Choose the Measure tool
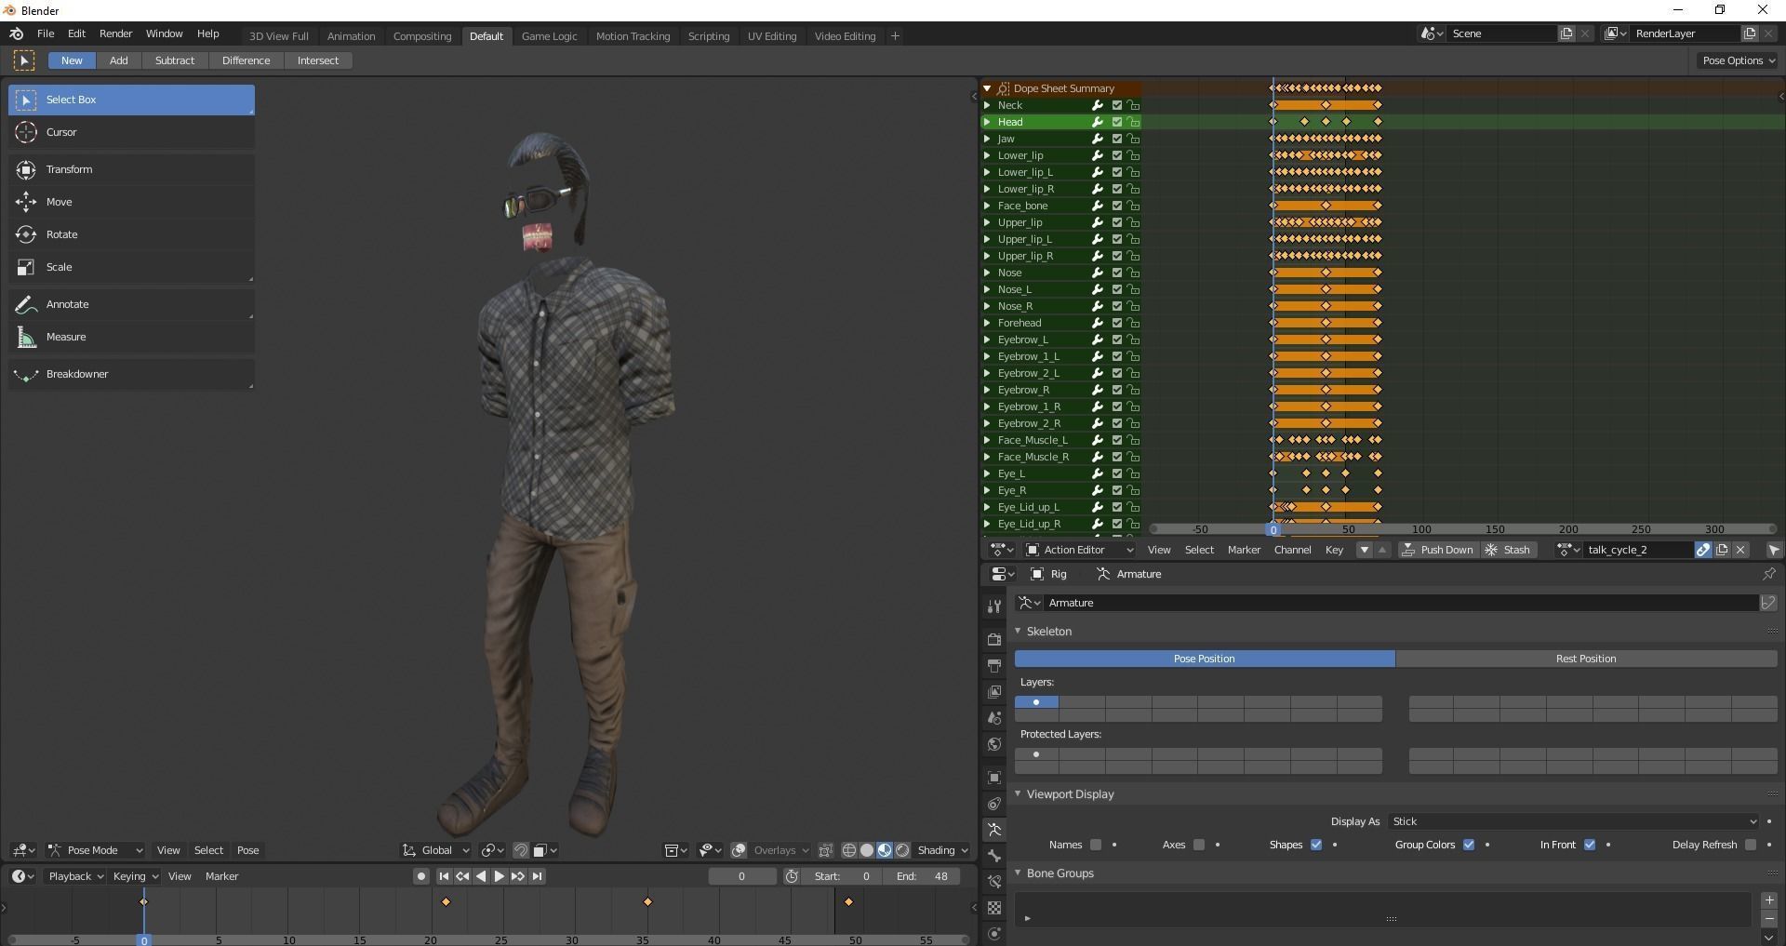This screenshot has width=1786, height=946. [x=131, y=337]
